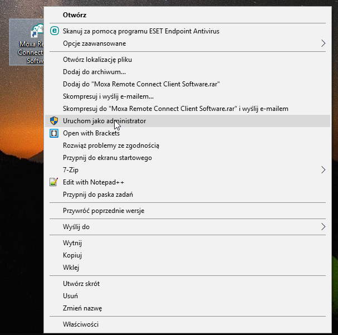Select the Moxa Remote Connect desktop shortcut

(27, 43)
